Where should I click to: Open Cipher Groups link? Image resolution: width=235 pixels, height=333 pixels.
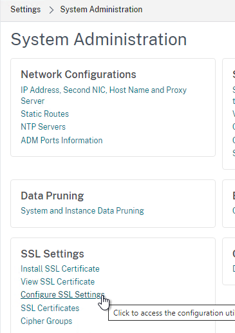click(46, 321)
